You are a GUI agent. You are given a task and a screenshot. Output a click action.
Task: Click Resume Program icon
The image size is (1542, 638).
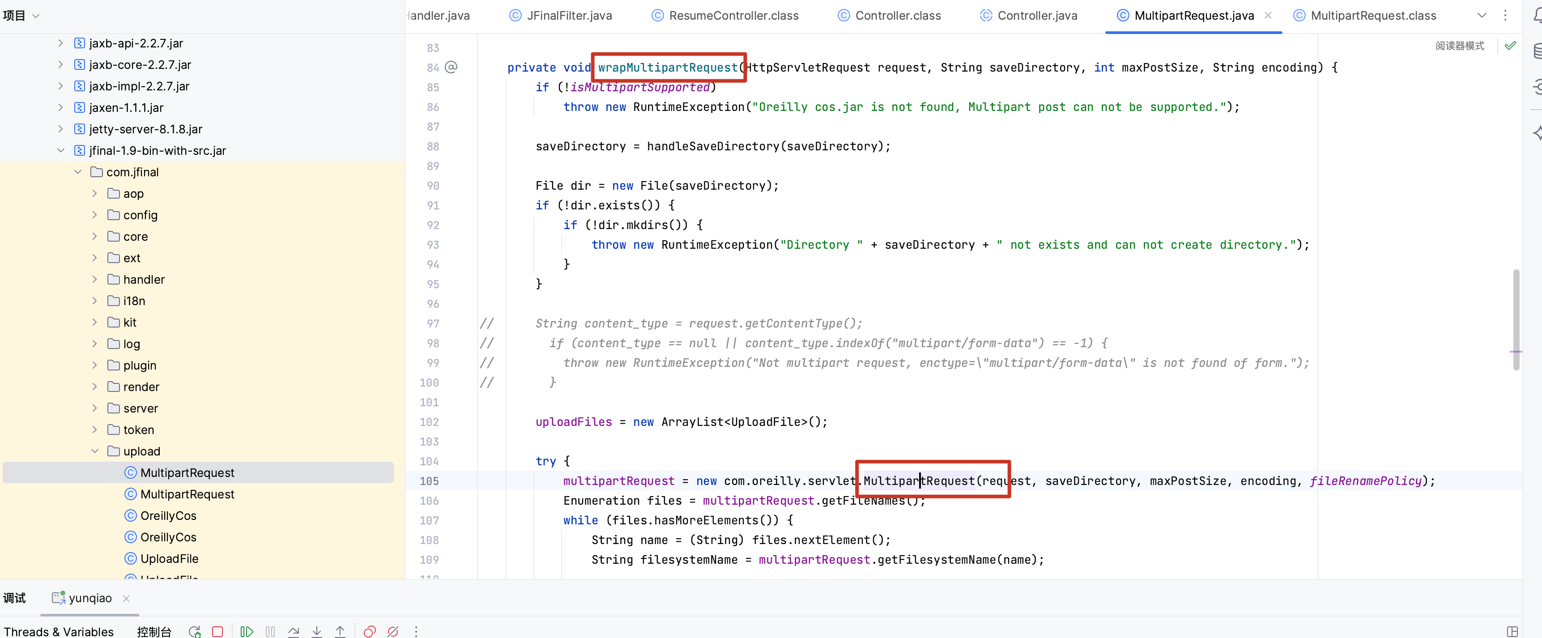pos(246,631)
